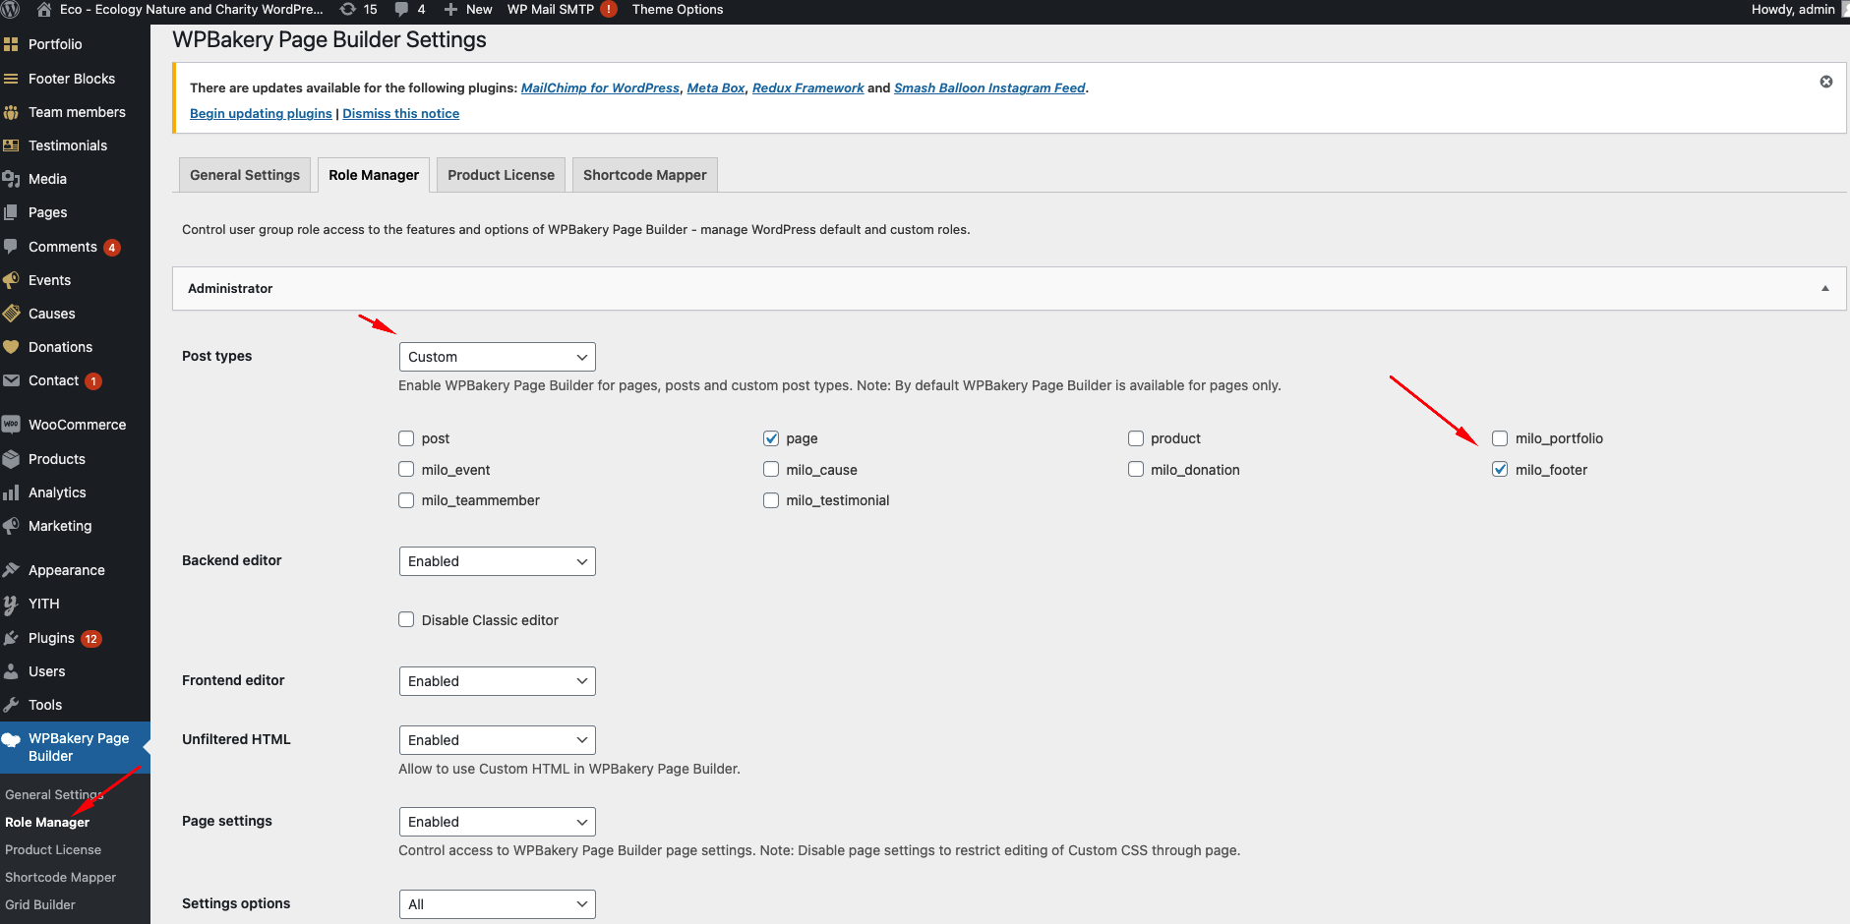Enable the product post type checkbox

1136,438
